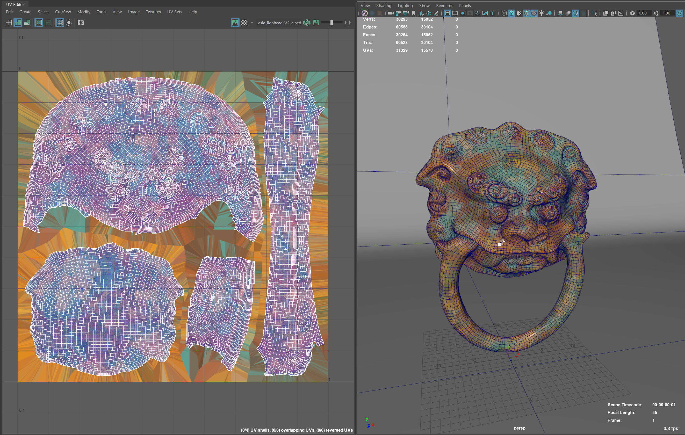Image resolution: width=685 pixels, height=435 pixels.
Task: Open the UV Sets menu
Action: pyautogui.click(x=174, y=12)
